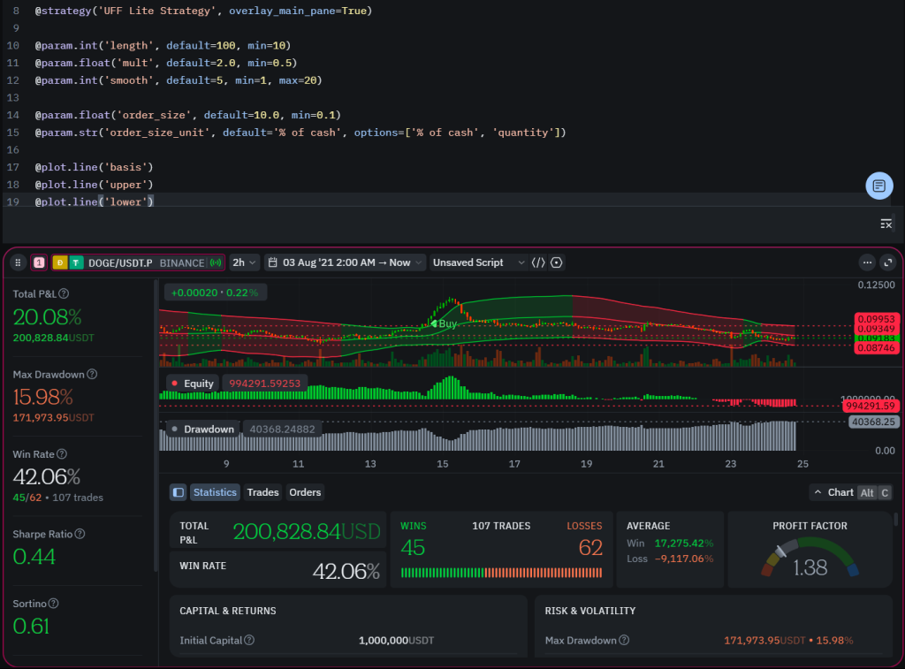Open the Unsaved Script dropdown
Image resolution: width=905 pixels, height=669 pixels.
[477, 262]
